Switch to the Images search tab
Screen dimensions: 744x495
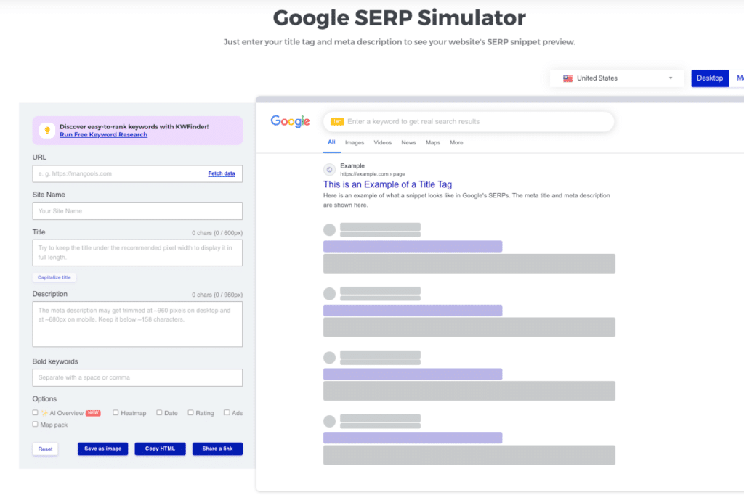355,143
